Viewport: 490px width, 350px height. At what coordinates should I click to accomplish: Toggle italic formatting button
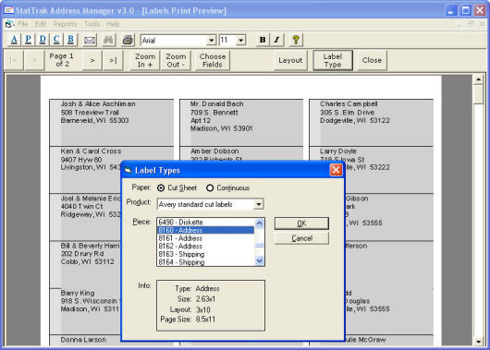click(276, 40)
